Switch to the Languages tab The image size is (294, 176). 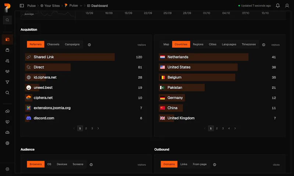tap(229, 44)
